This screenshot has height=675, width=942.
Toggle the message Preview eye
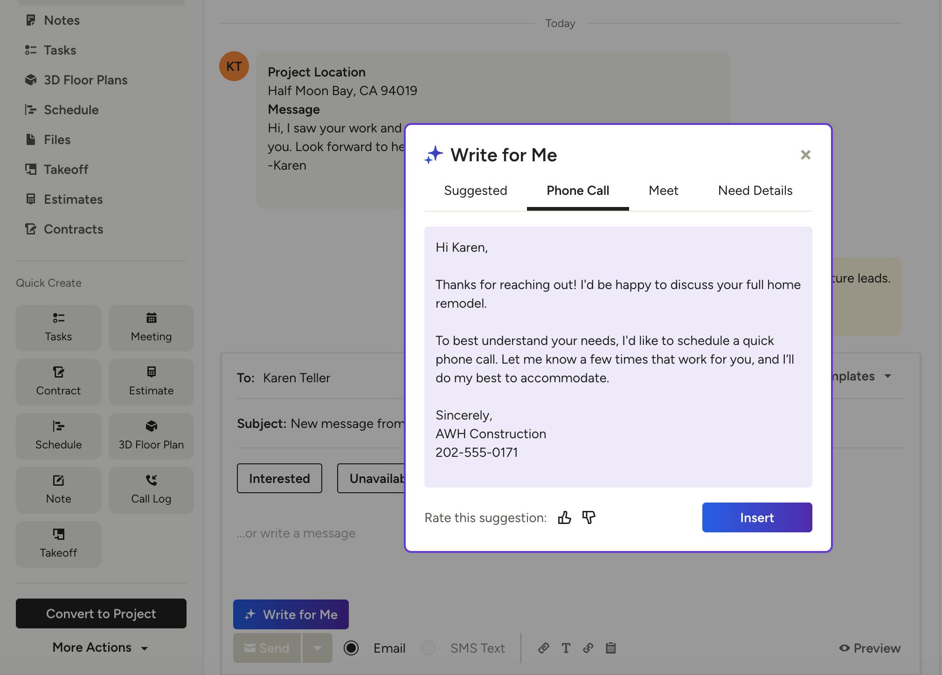[x=869, y=648]
